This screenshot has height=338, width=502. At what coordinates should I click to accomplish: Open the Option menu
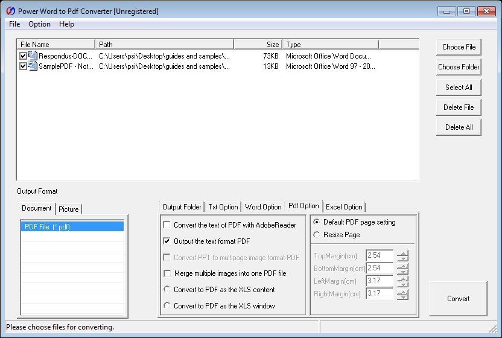39,24
